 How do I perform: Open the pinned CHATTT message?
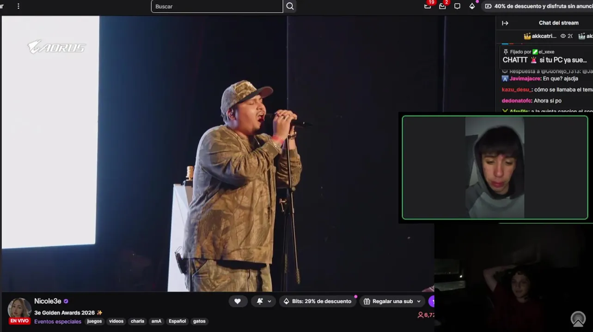[x=545, y=60]
